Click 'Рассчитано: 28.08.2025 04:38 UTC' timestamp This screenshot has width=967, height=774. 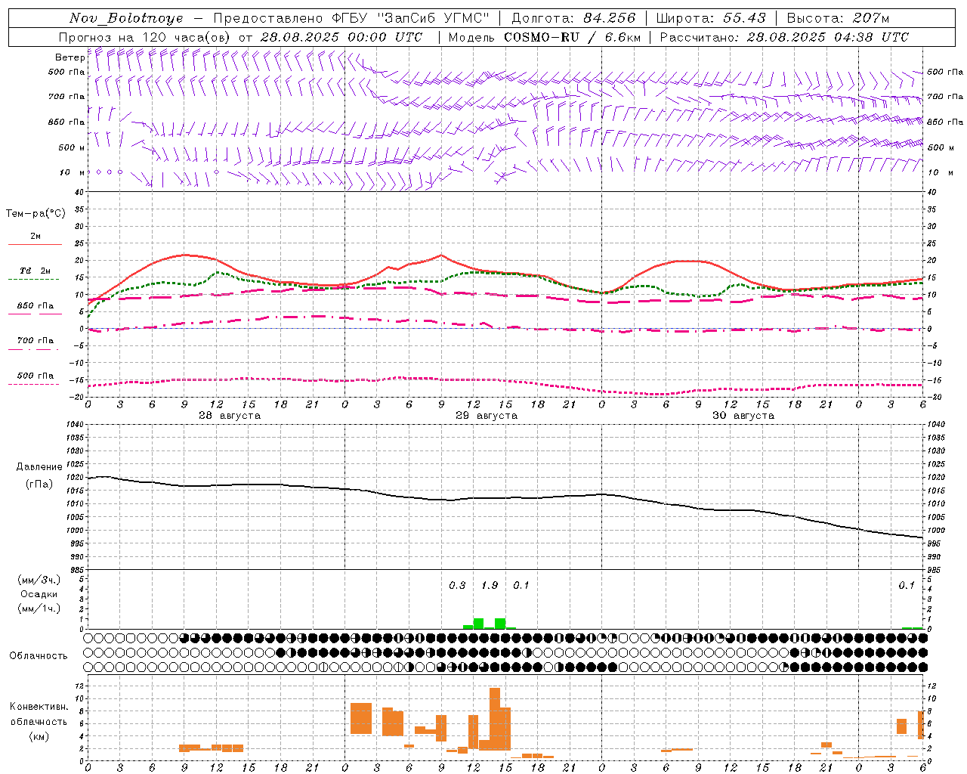[x=784, y=37]
